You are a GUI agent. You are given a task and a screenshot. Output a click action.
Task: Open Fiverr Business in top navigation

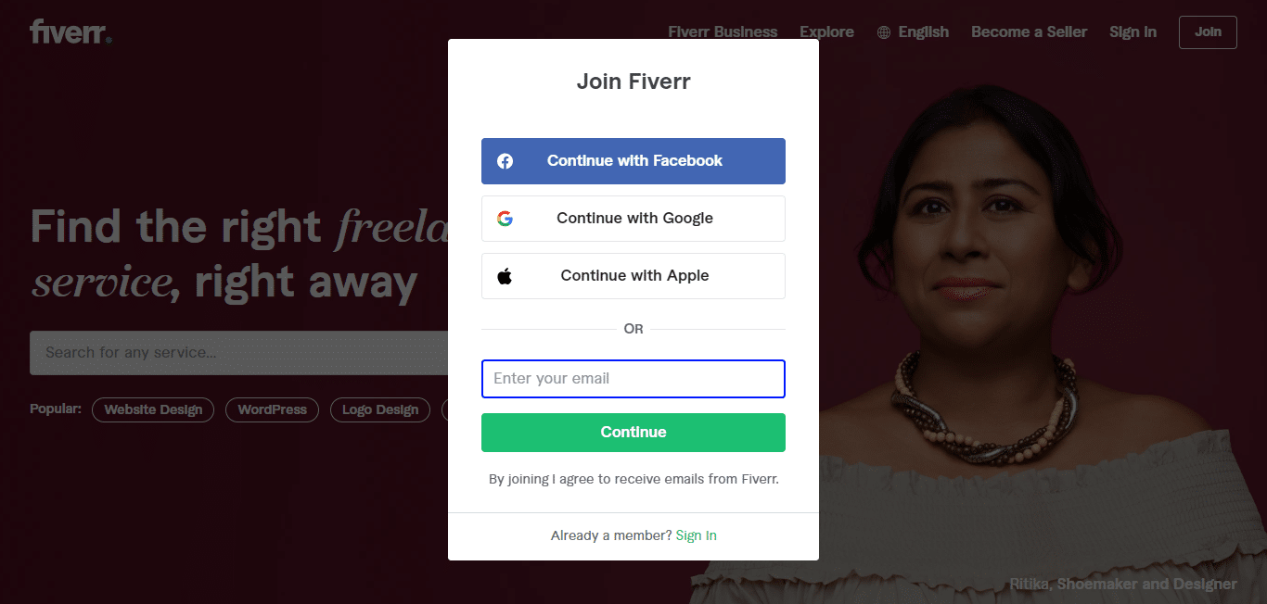click(723, 32)
